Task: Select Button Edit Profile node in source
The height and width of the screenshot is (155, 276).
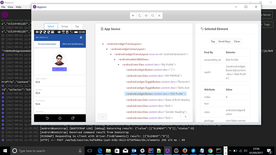Action: [x=156, y=94]
